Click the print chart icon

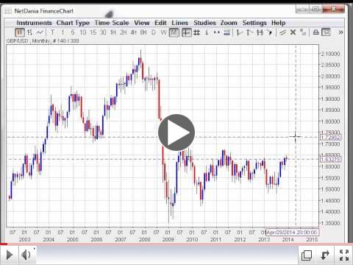coord(315,32)
